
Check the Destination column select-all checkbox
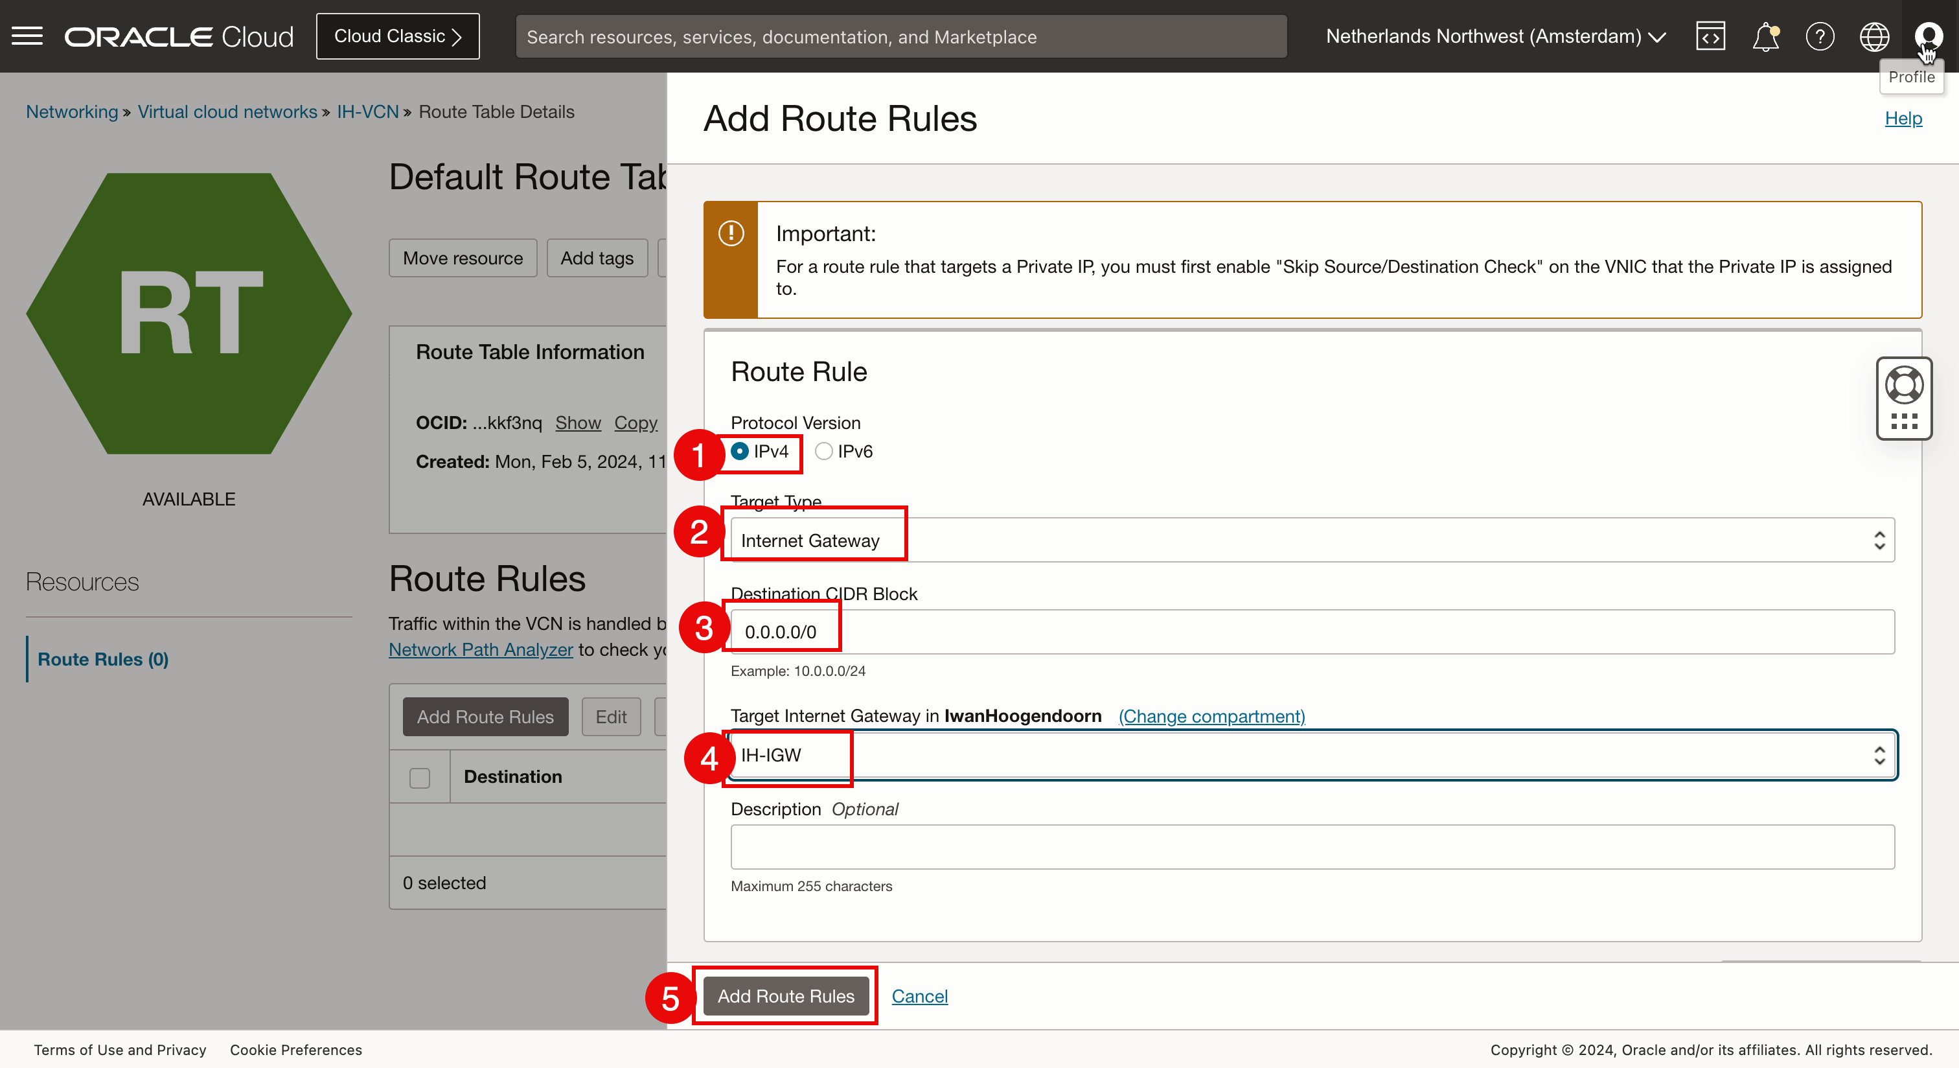coord(419,778)
